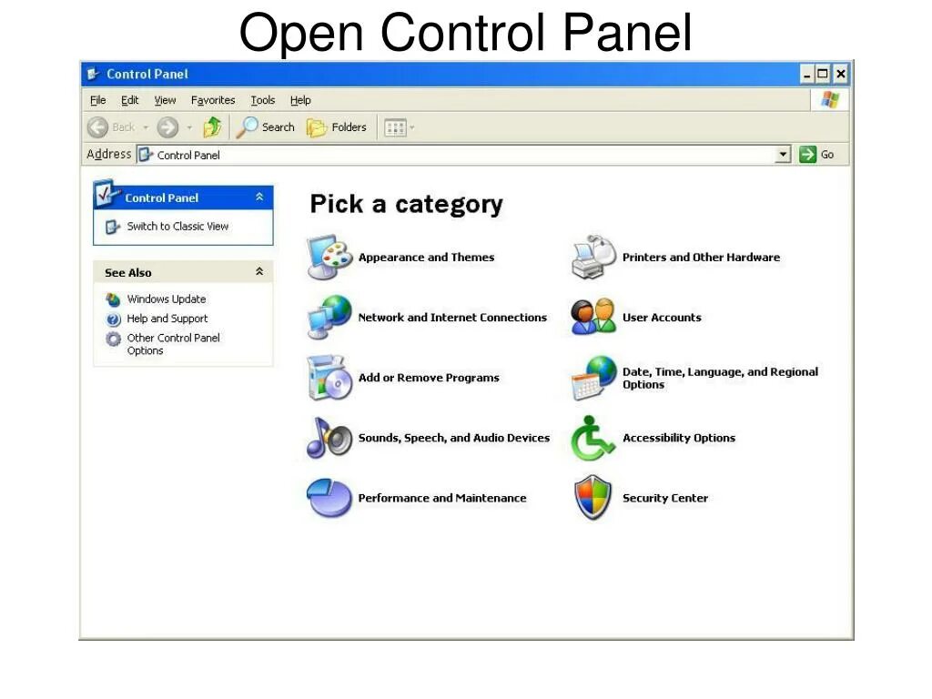The width and height of the screenshot is (932, 699).
Task: Open the File menu
Action: pyautogui.click(x=98, y=100)
